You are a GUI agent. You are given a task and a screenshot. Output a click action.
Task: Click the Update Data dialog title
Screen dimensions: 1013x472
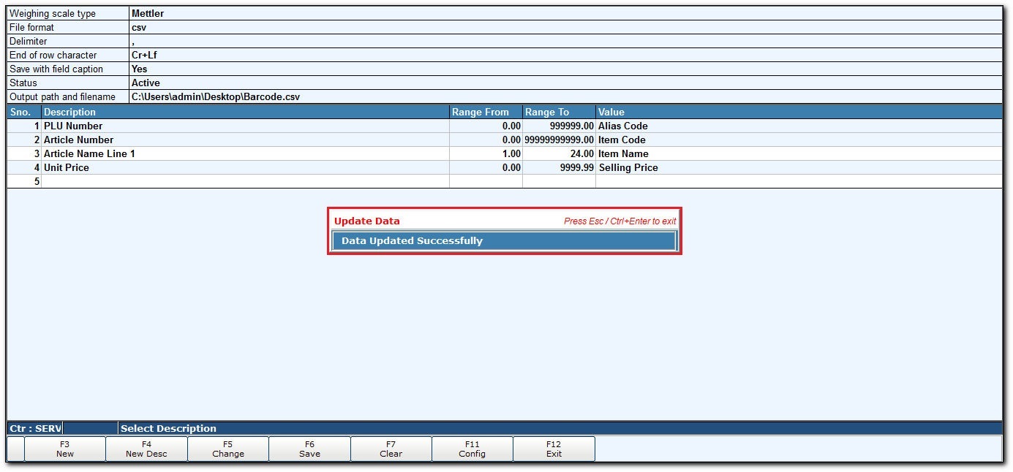coord(367,221)
